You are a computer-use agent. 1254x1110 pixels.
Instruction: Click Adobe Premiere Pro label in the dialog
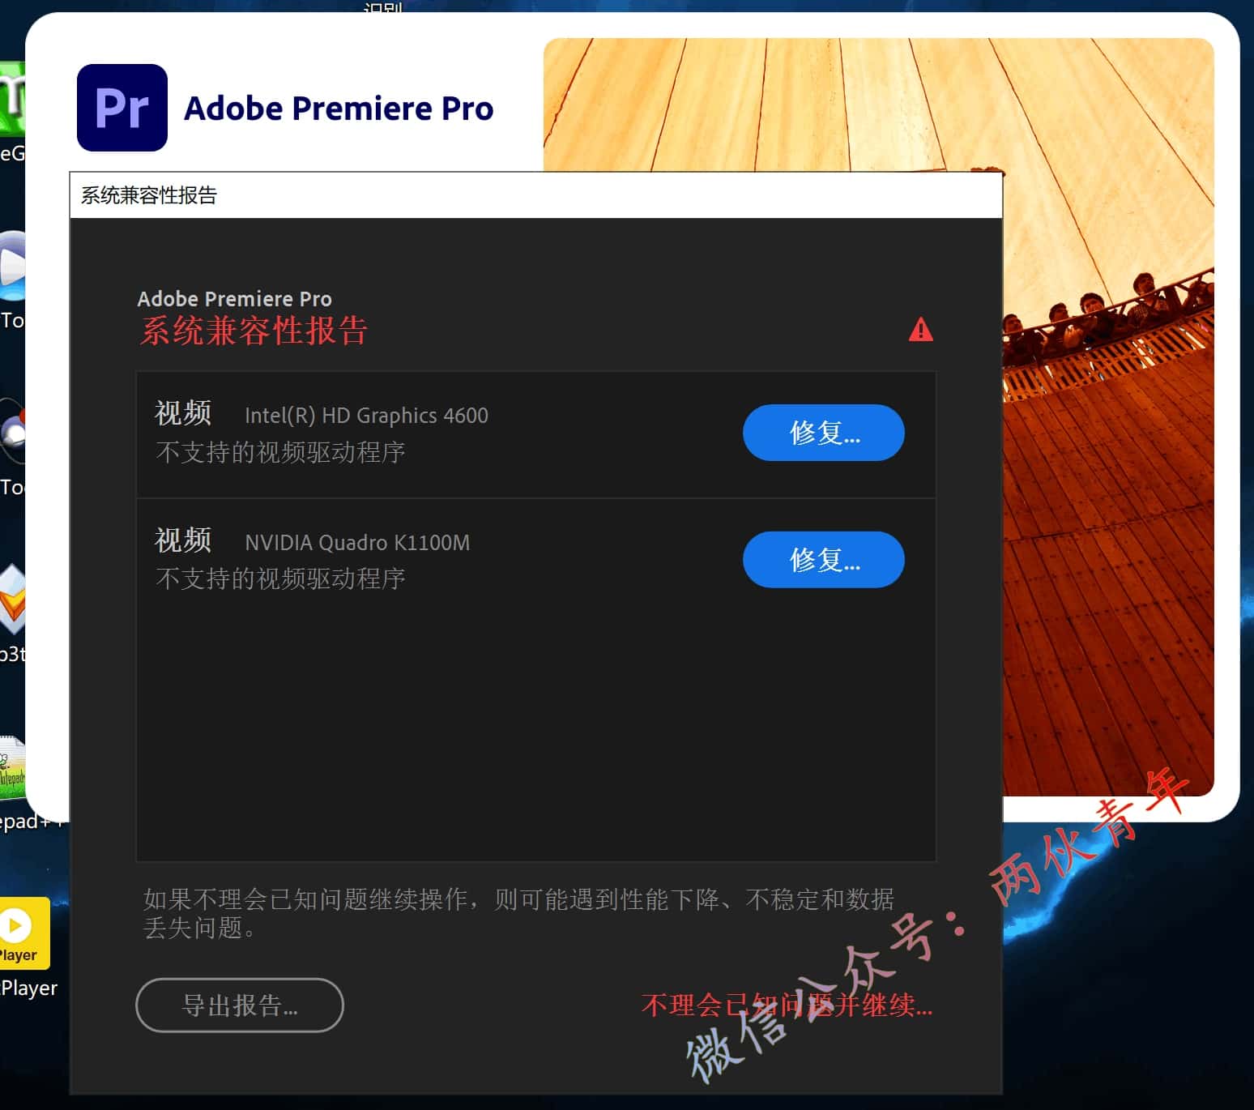(234, 299)
